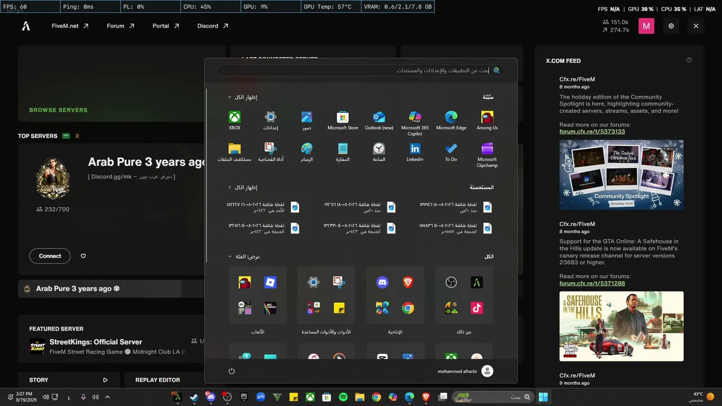The height and width of the screenshot is (406, 722).
Task: Click the Windows Start button on taskbar
Action: click(543, 398)
